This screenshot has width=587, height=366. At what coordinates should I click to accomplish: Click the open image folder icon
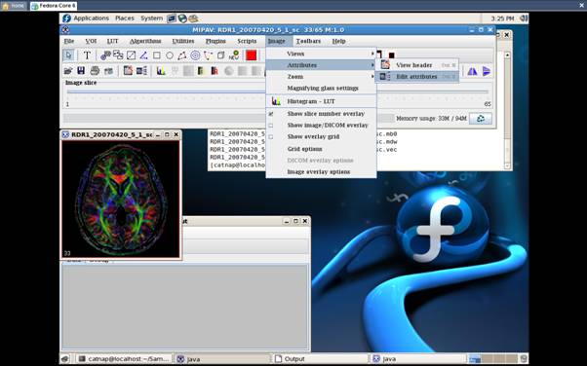click(x=67, y=71)
